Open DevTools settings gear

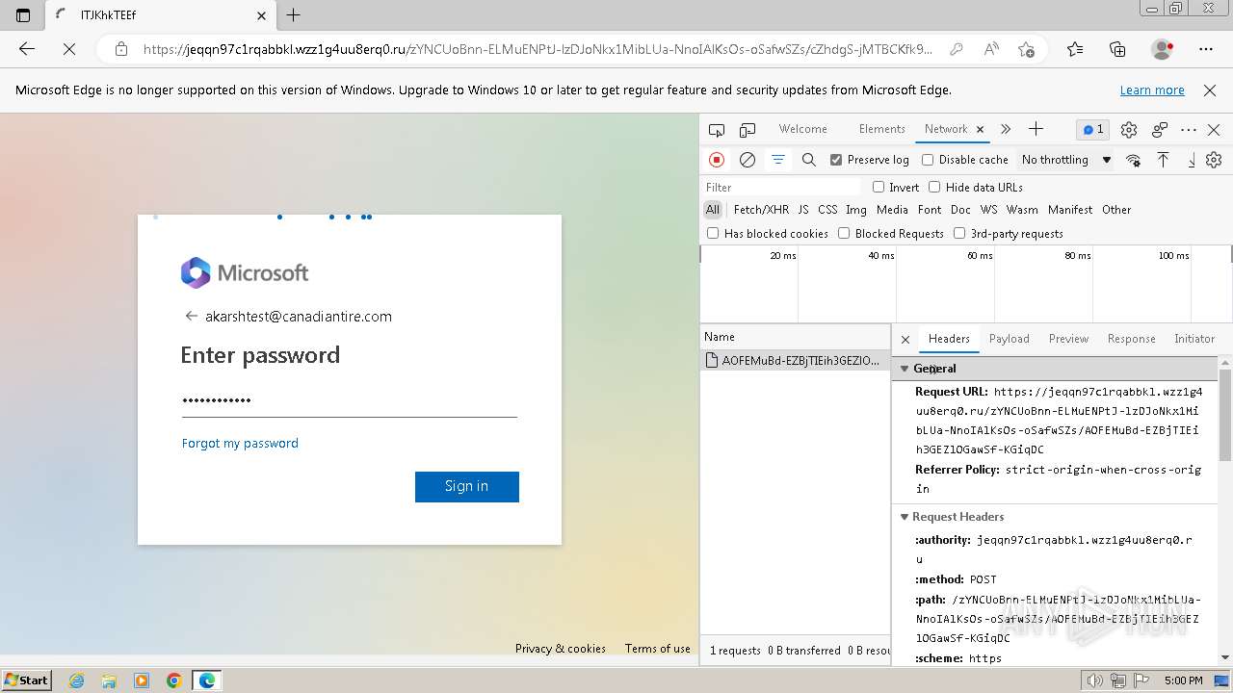(1129, 130)
